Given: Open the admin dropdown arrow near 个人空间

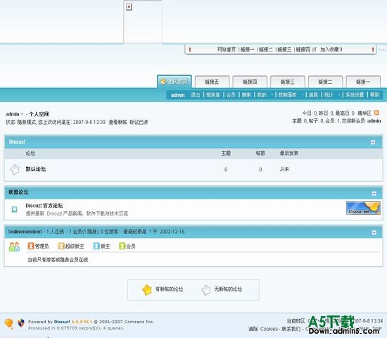Looking at the screenshot, I should point(22,114).
